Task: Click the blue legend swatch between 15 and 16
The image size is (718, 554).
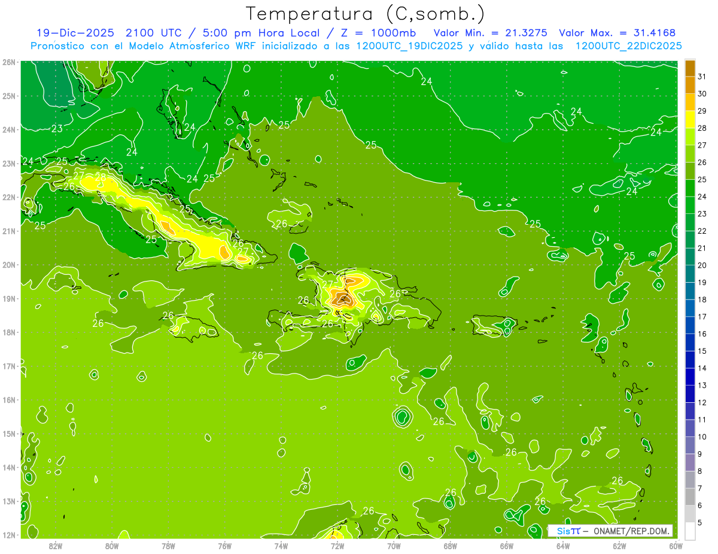Action: coord(690,342)
